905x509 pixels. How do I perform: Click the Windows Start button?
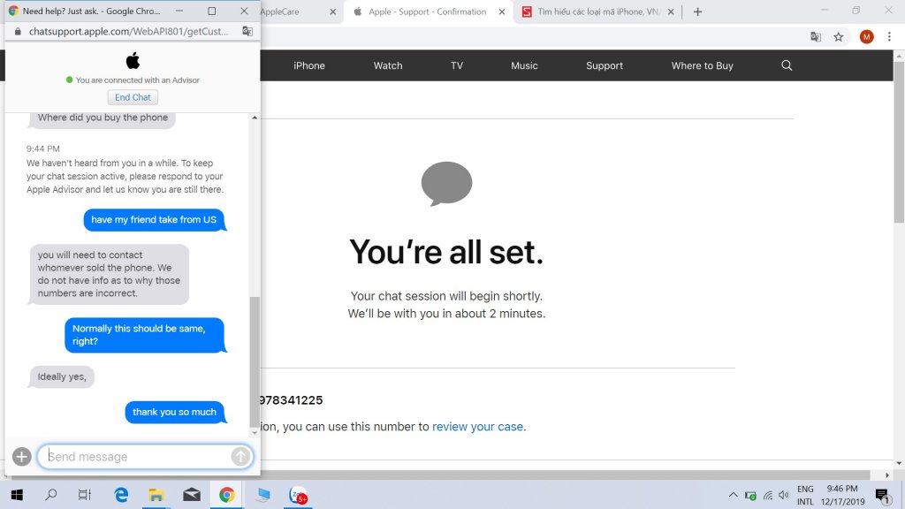tap(17, 495)
